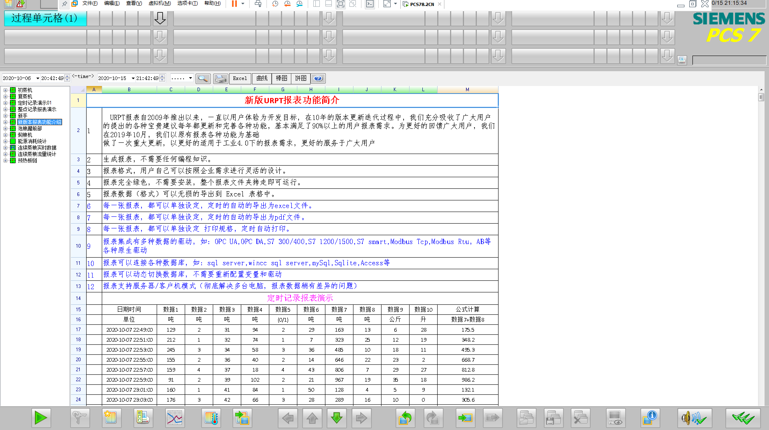Click the information screen icon

point(650,418)
